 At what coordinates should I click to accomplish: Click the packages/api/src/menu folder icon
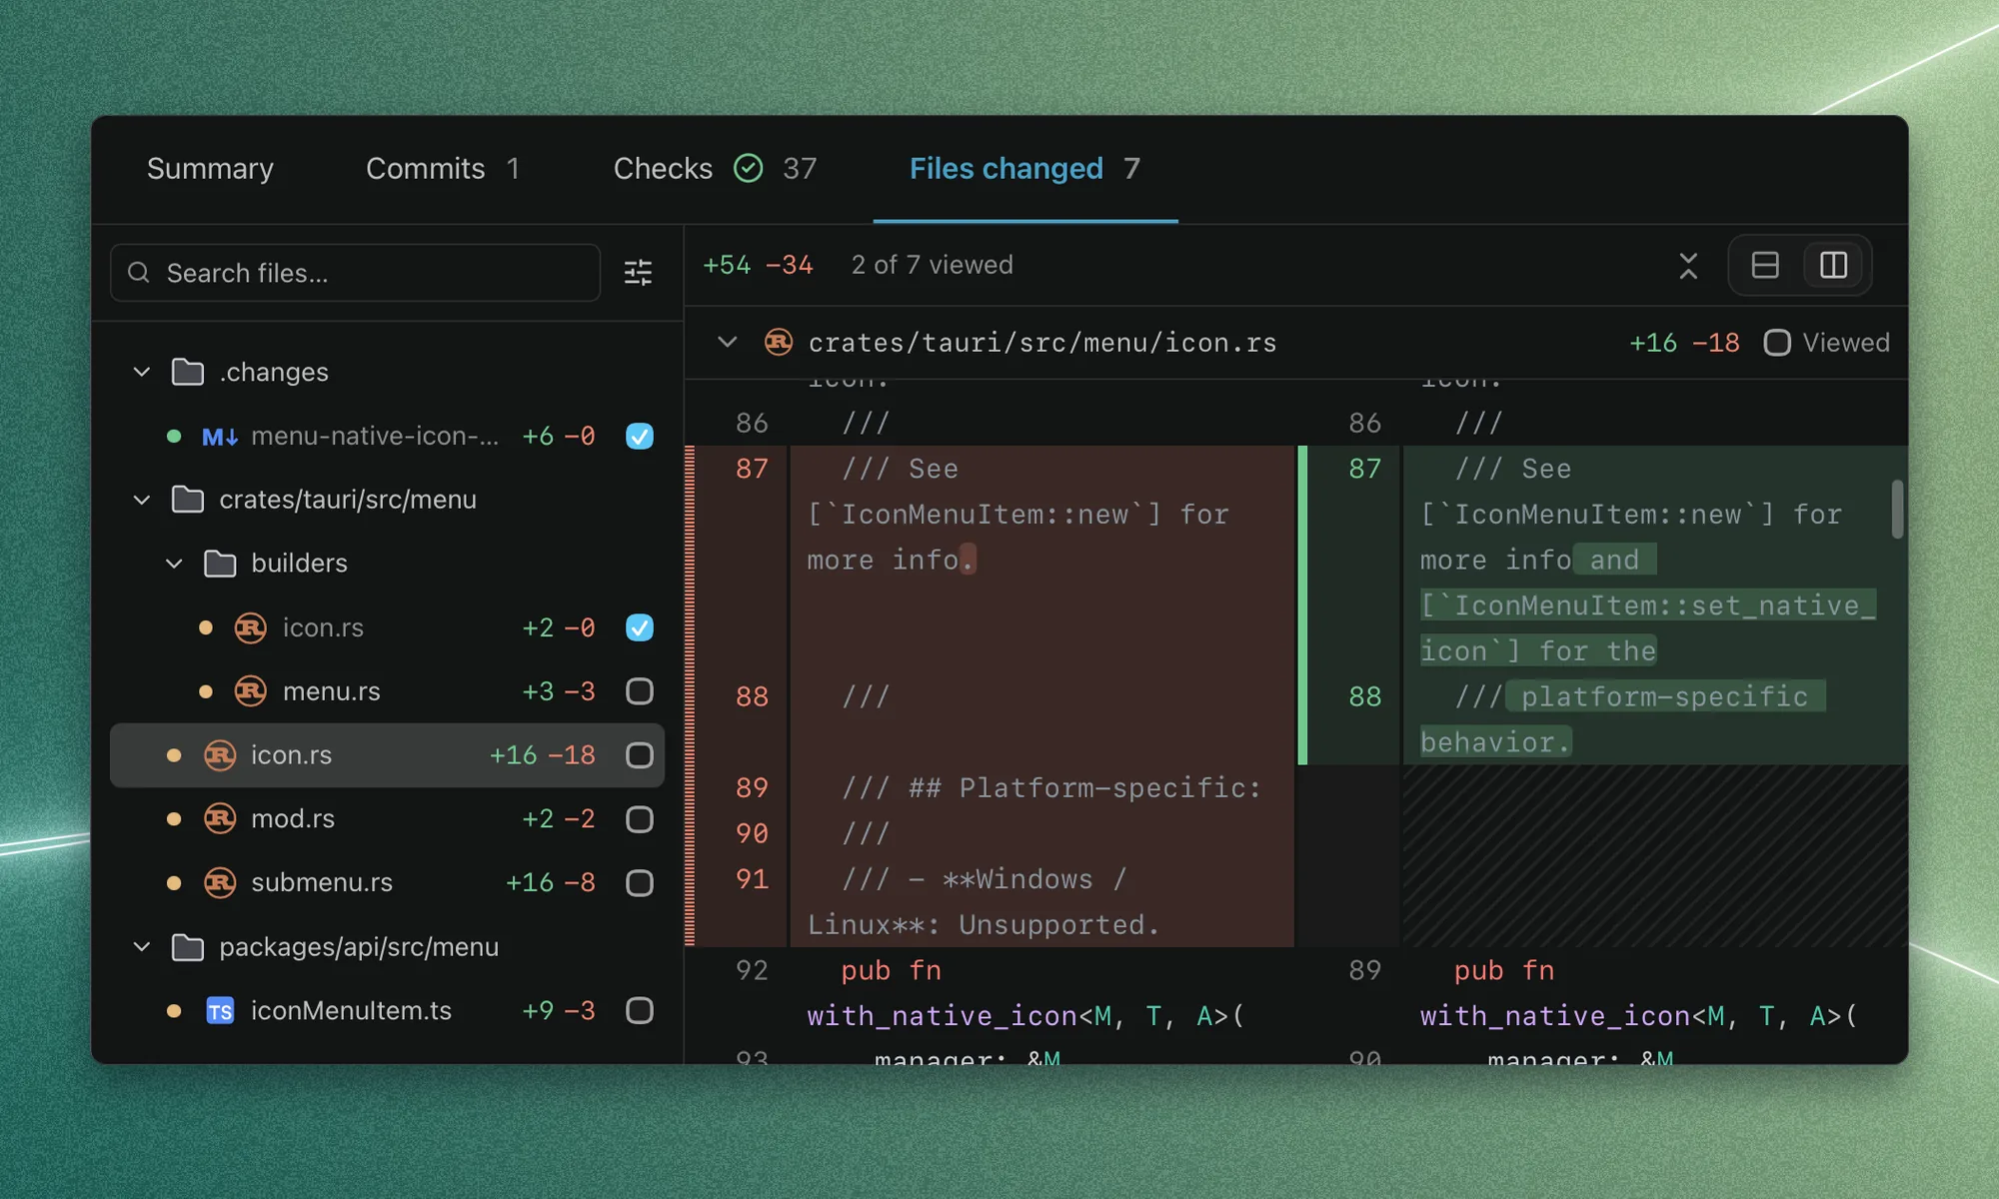188,947
